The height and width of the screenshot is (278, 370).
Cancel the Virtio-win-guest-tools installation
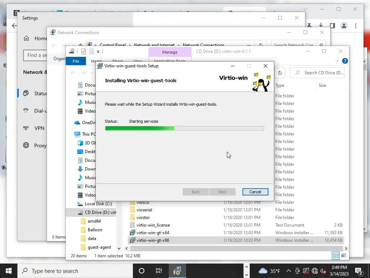coord(255,192)
